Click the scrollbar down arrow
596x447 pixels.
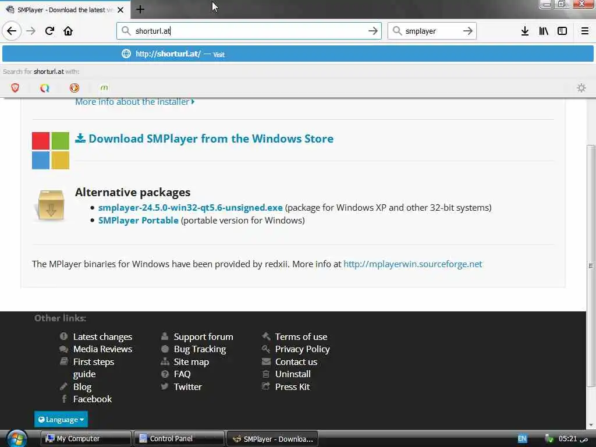click(590, 425)
